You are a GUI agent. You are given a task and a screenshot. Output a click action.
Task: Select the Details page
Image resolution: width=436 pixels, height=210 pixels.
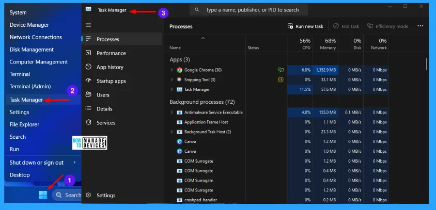click(122, 108)
